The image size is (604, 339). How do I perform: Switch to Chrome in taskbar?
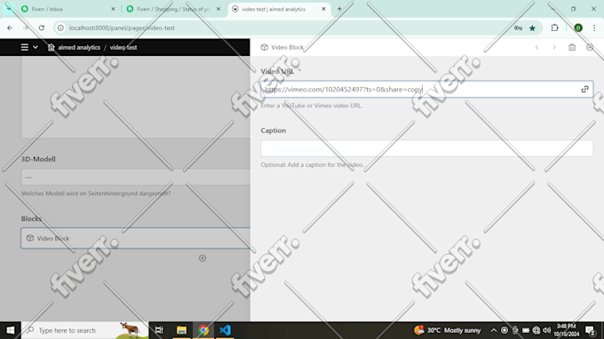[203, 330]
